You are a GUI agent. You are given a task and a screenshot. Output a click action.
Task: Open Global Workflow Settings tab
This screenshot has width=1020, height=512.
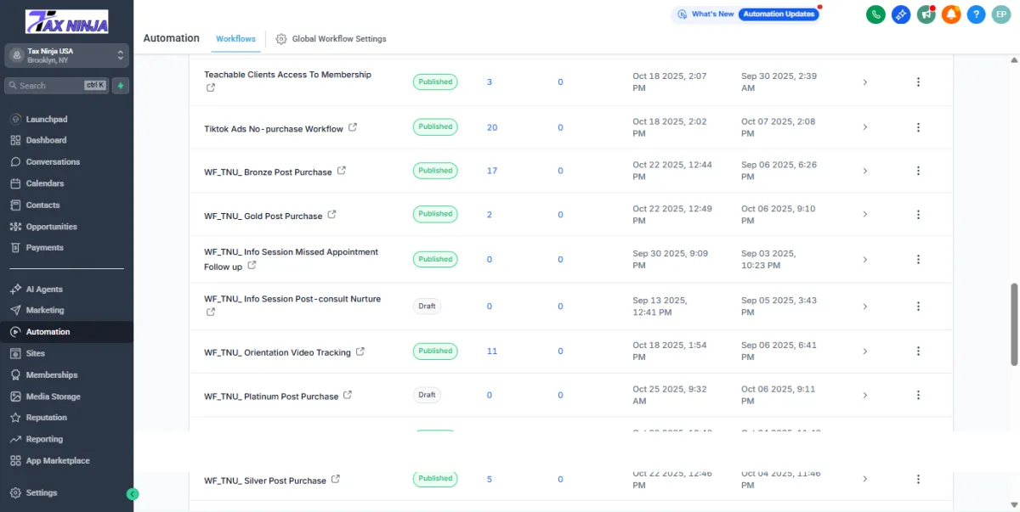(331, 39)
